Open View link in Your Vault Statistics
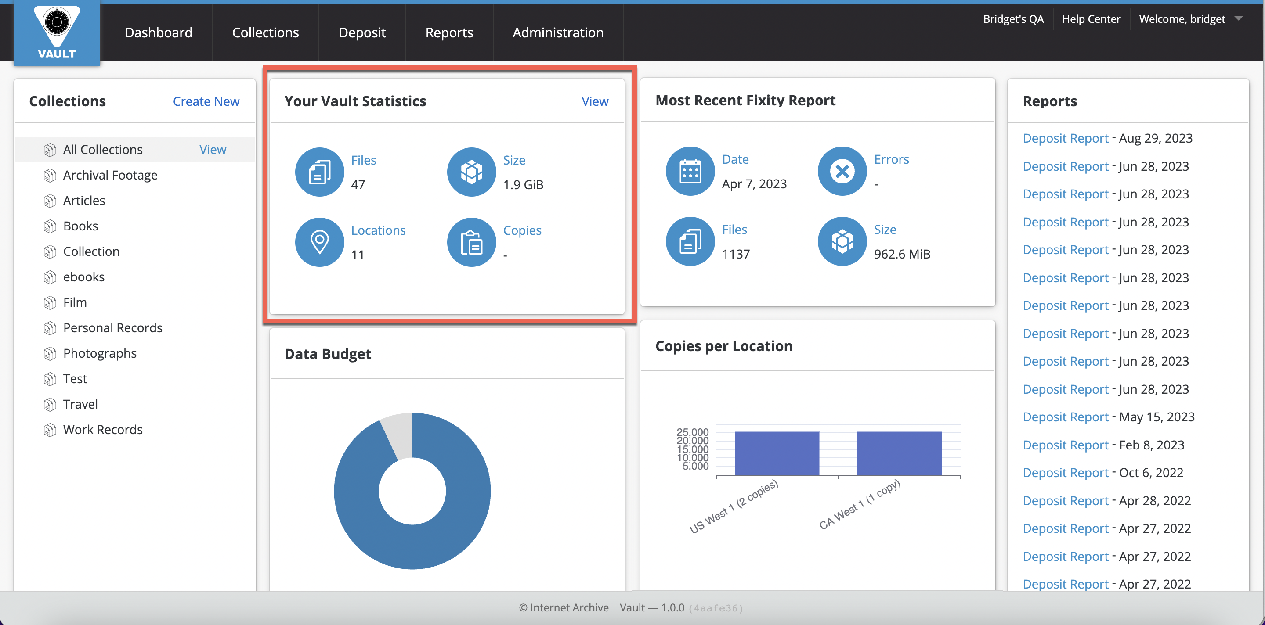1265x625 pixels. coord(595,101)
